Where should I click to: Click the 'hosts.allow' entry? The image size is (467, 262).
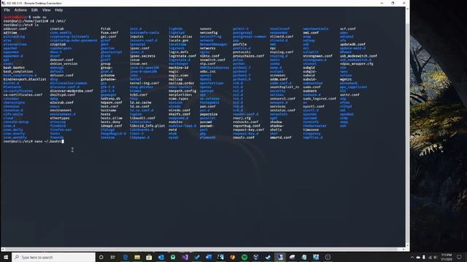point(112,118)
